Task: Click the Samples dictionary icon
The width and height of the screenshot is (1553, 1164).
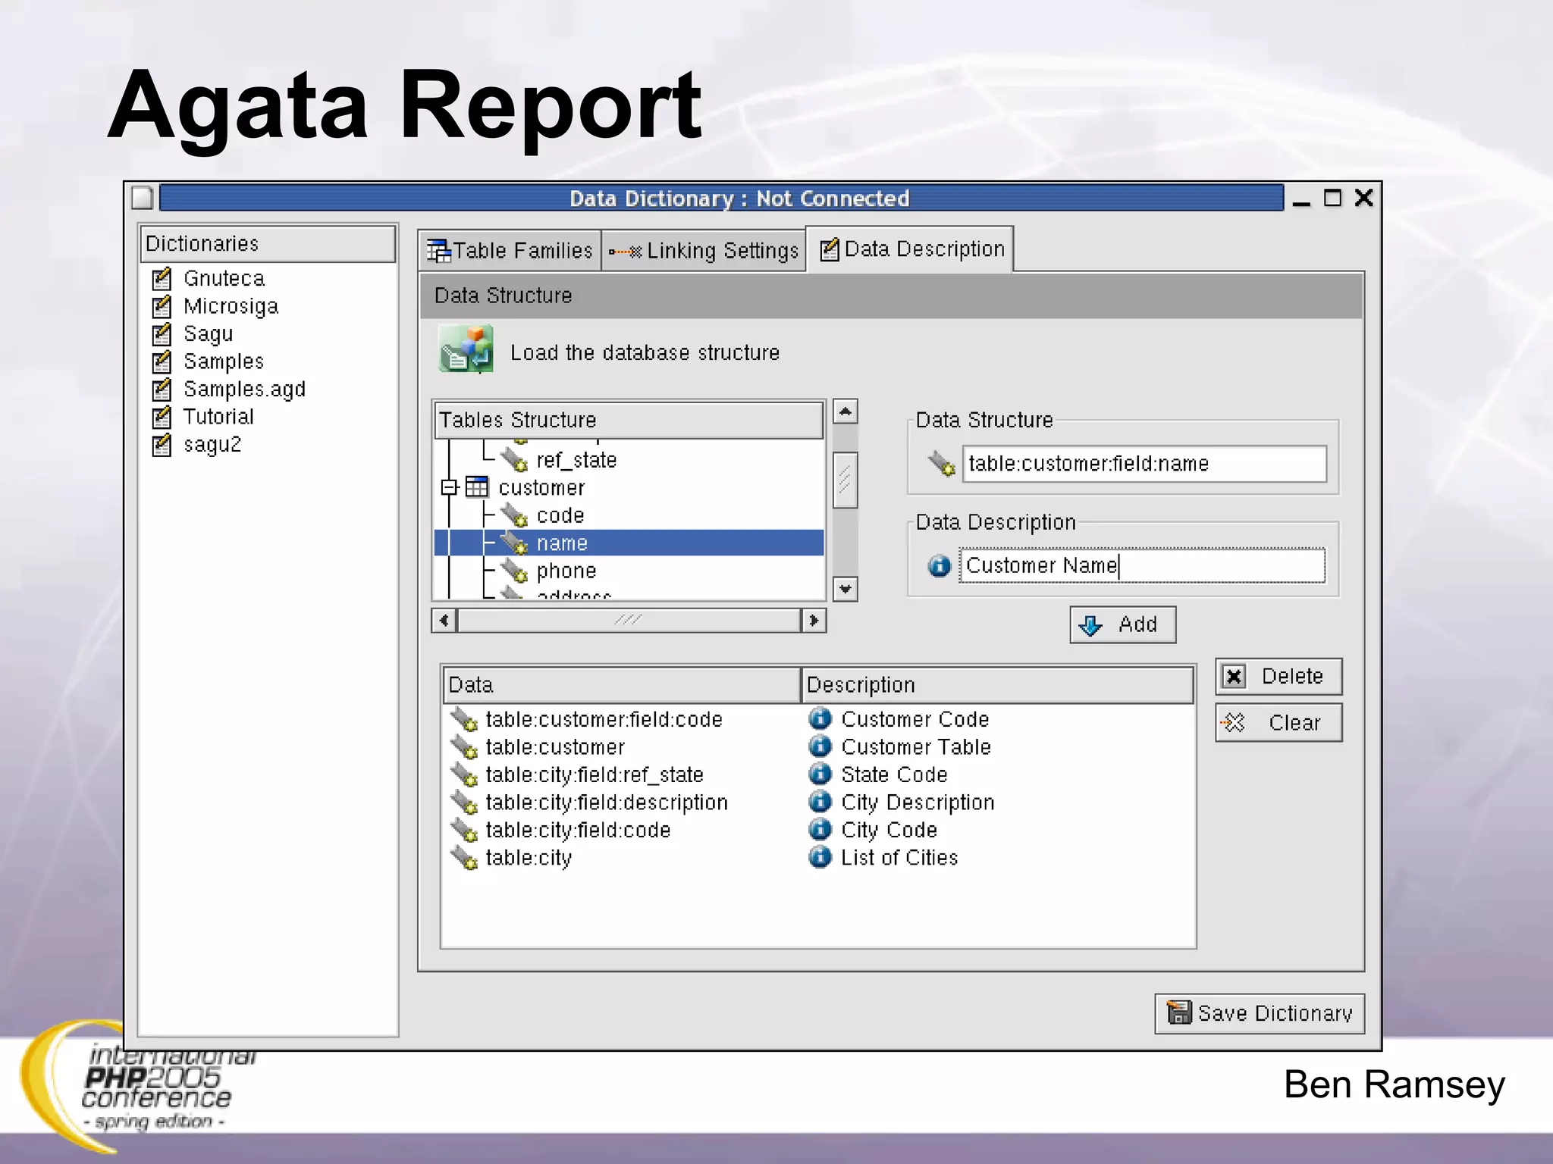Action: tap(162, 361)
